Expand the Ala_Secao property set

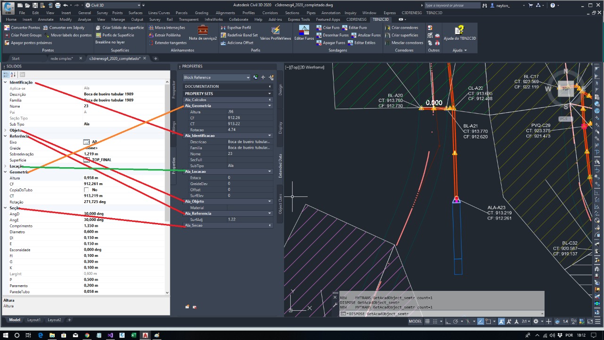270,225
